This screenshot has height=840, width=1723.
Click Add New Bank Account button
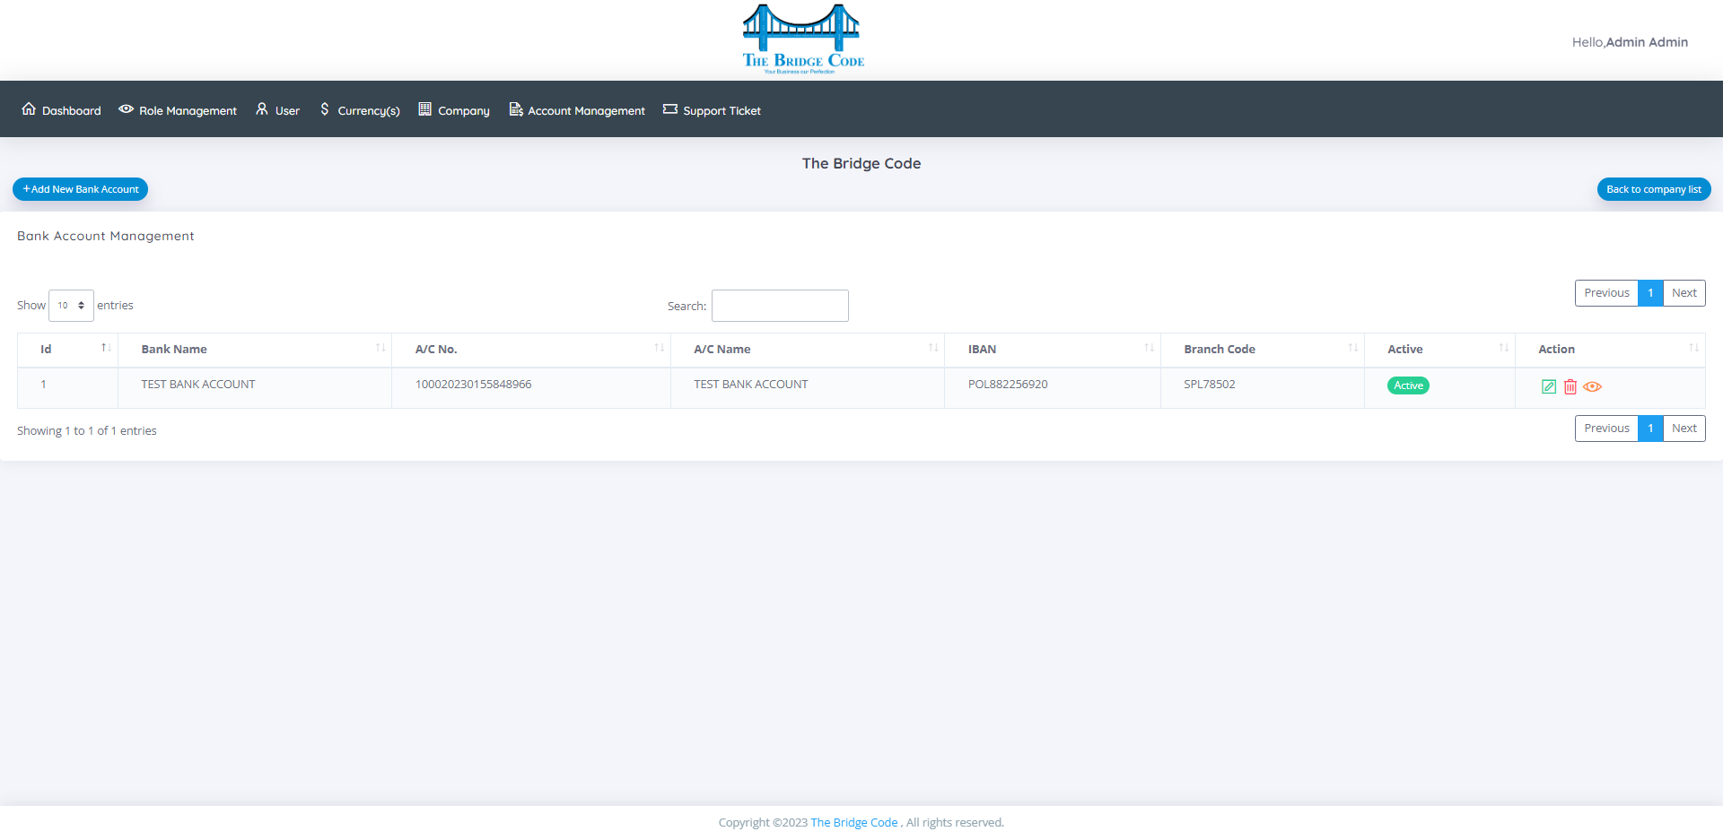click(81, 189)
